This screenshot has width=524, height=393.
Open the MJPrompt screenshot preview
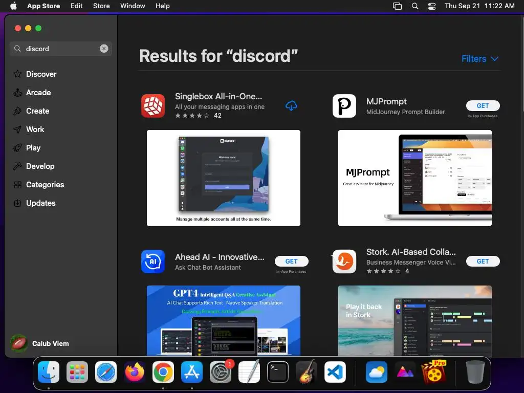tap(414, 178)
